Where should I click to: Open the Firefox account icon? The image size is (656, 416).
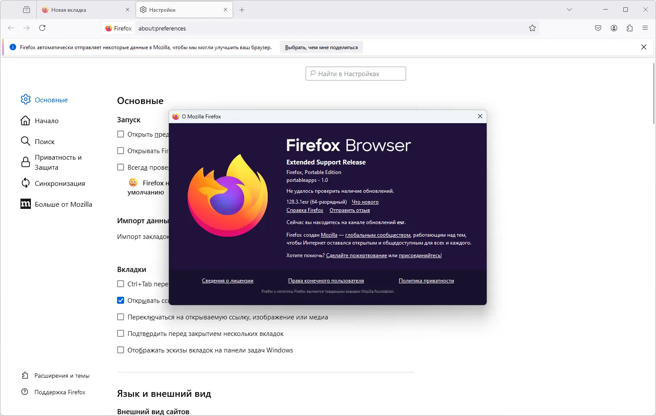[613, 28]
